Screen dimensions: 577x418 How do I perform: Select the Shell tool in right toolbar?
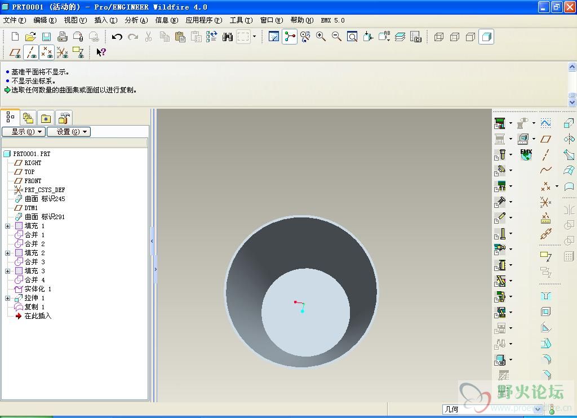coord(545,312)
